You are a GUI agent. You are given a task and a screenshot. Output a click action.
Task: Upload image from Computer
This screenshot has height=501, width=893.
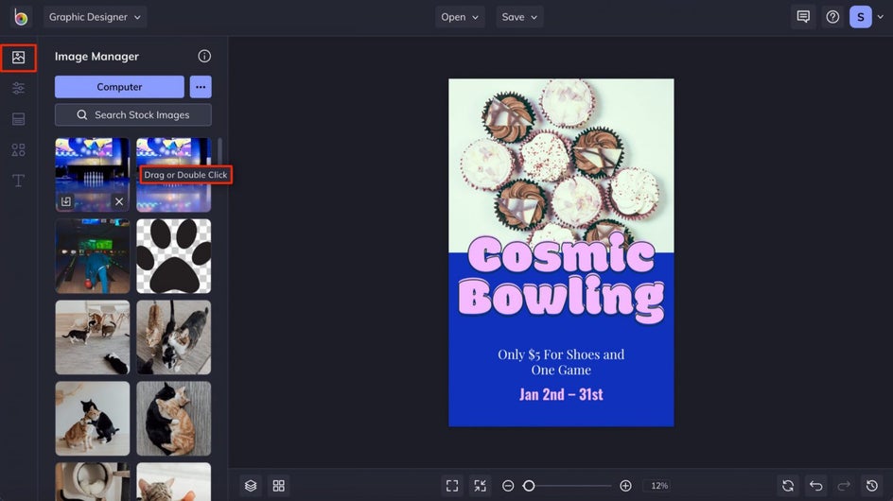point(119,87)
